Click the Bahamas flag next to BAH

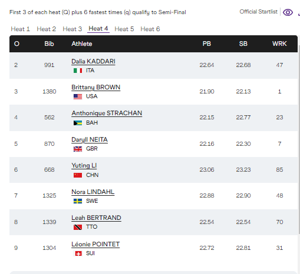click(78, 123)
